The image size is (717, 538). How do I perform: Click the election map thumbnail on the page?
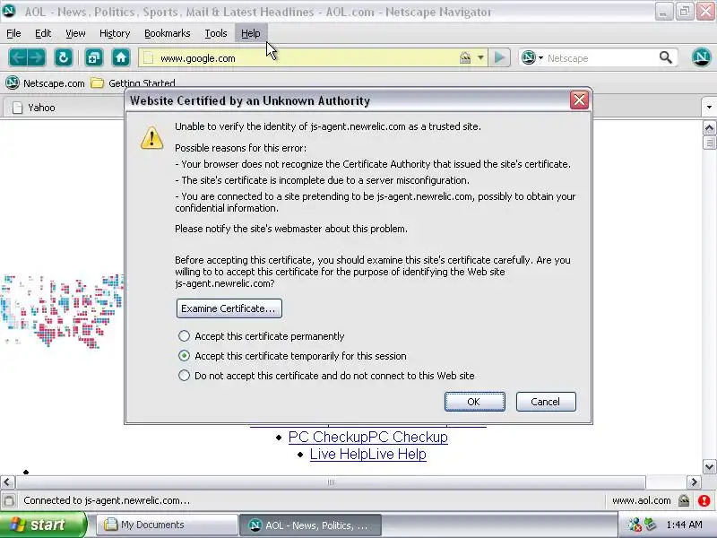point(62,311)
